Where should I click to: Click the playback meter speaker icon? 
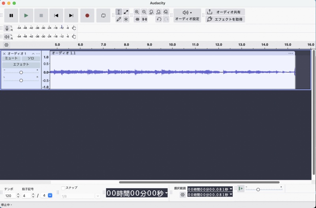[7, 37]
